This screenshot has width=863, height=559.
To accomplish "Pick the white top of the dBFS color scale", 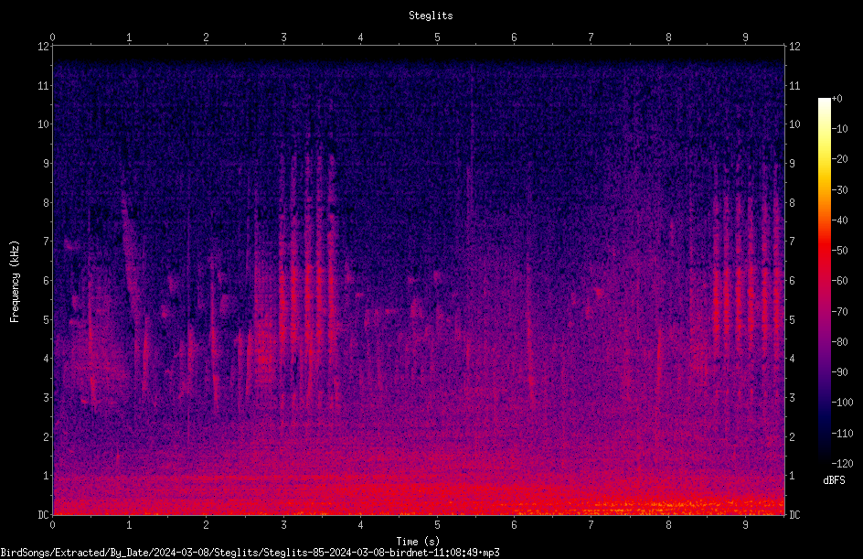I will 824,102.
